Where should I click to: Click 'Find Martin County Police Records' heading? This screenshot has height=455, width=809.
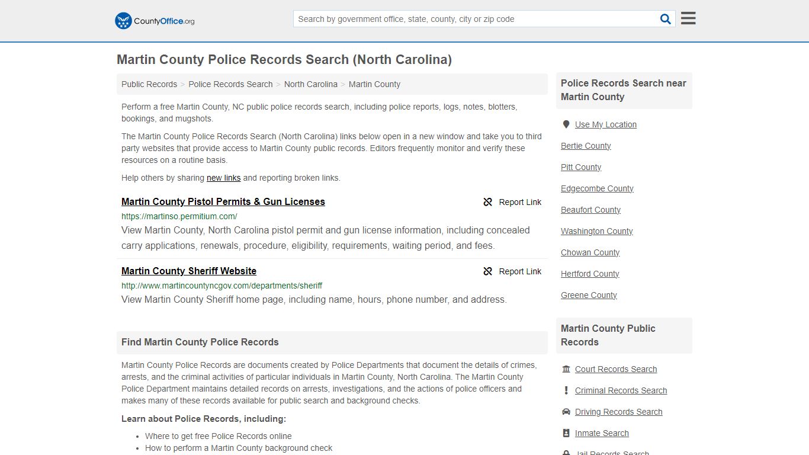200,342
